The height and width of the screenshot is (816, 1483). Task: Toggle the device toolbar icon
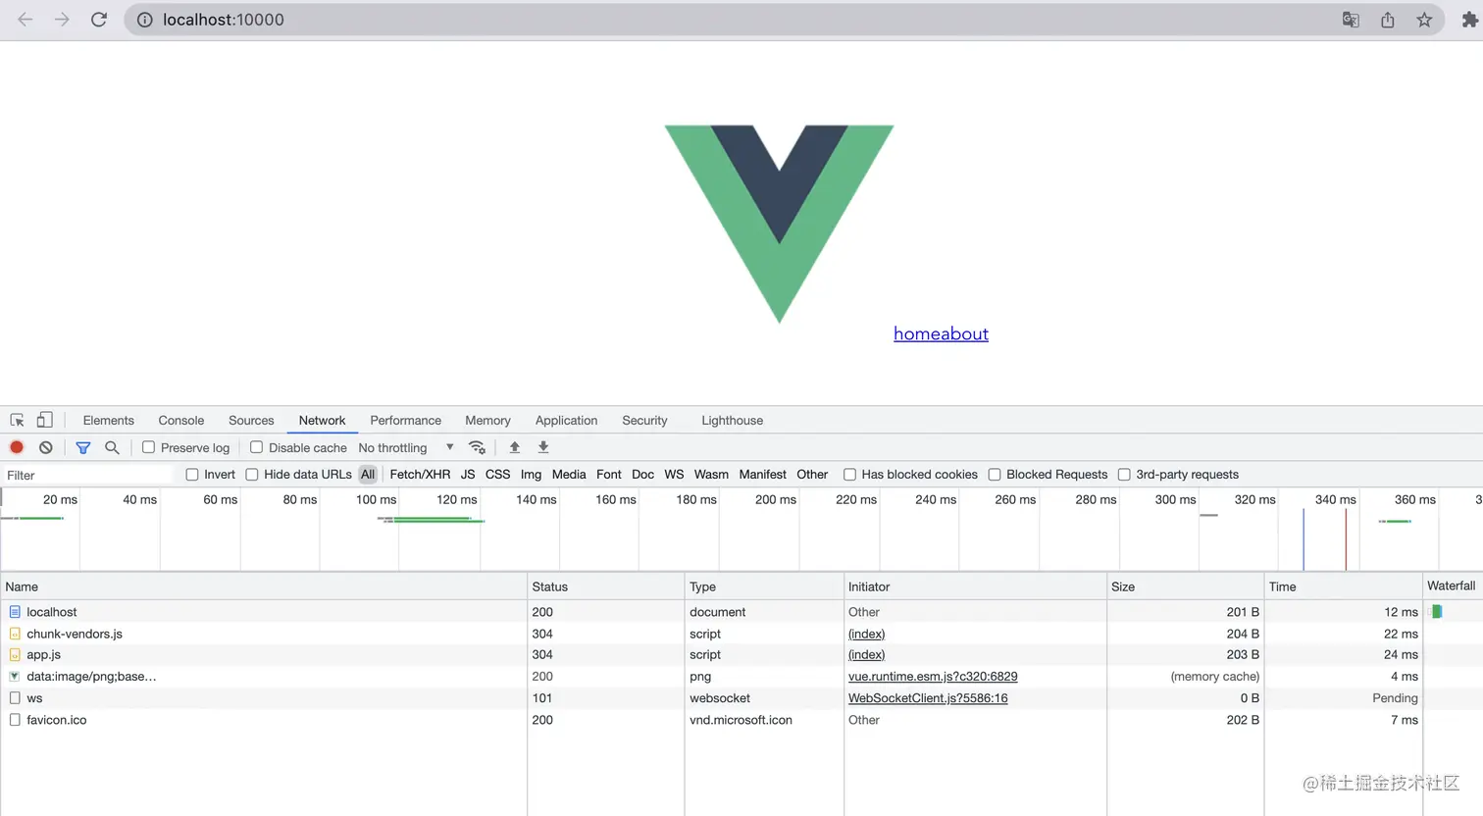[44, 420]
